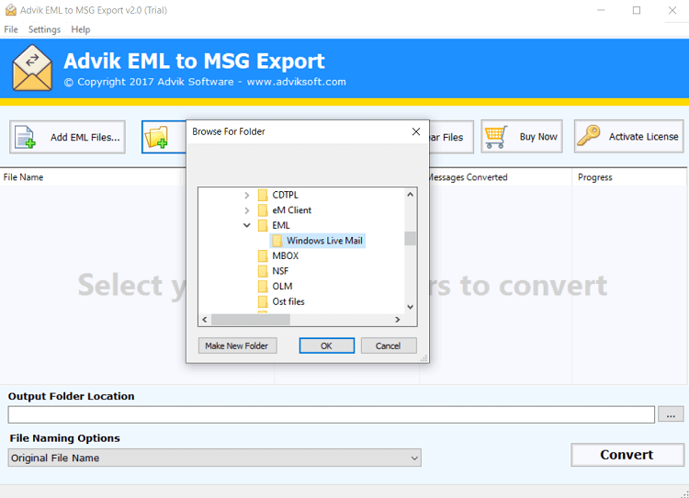This screenshot has width=689, height=498.
Task: Click the Output Folder Location field
Action: (x=332, y=414)
